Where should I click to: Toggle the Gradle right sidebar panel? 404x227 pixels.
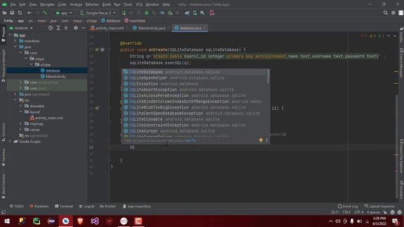coord(401,35)
